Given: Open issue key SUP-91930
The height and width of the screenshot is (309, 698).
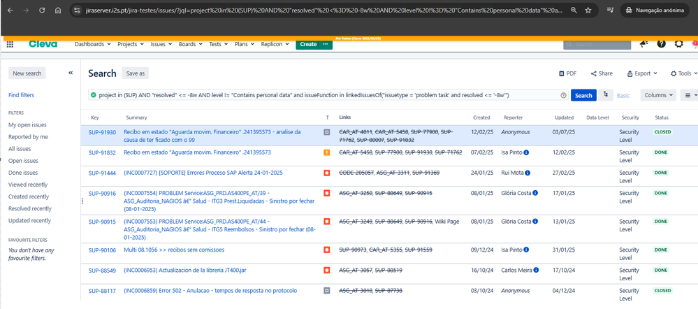Looking at the screenshot, I should (x=102, y=132).
